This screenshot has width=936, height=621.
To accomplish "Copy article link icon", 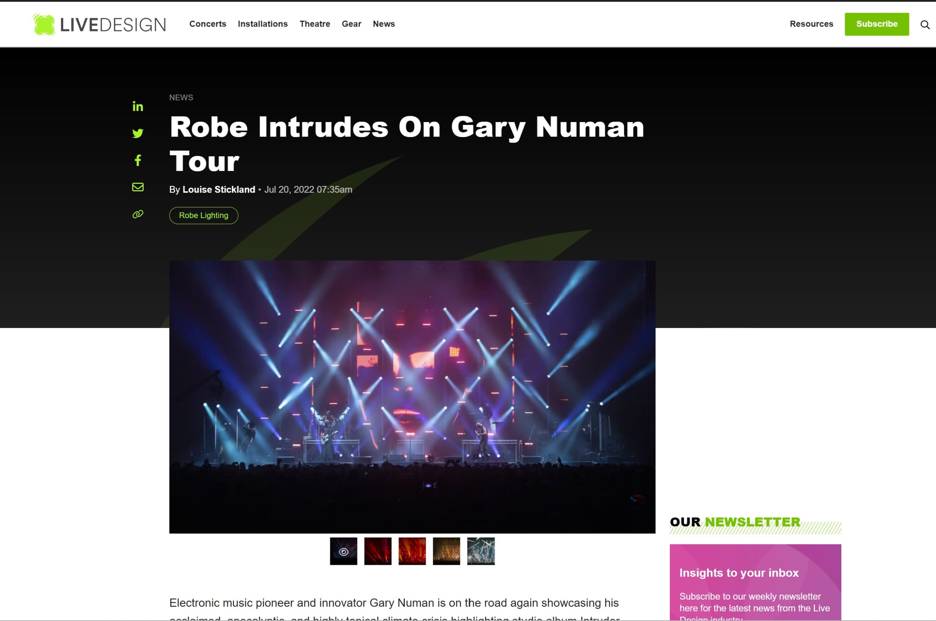I will pos(137,214).
